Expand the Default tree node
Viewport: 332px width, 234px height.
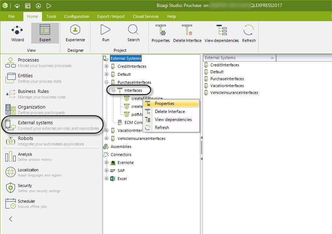pos(106,74)
